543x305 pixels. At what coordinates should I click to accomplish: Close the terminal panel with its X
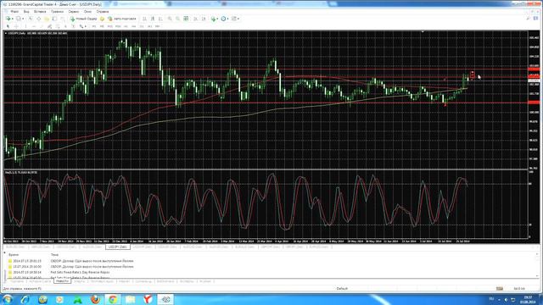pos(4,252)
